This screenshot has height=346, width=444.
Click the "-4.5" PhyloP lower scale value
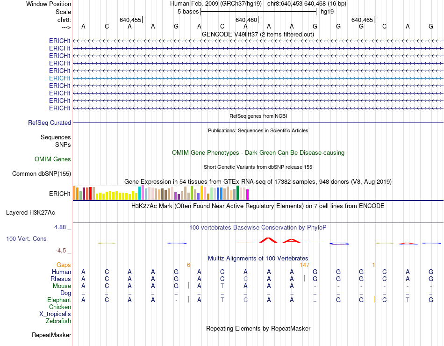pos(61,251)
